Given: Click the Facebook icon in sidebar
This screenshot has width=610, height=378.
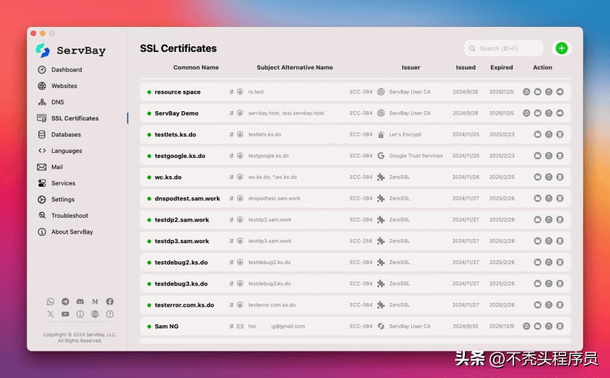Looking at the screenshot, I should (110, 302).
